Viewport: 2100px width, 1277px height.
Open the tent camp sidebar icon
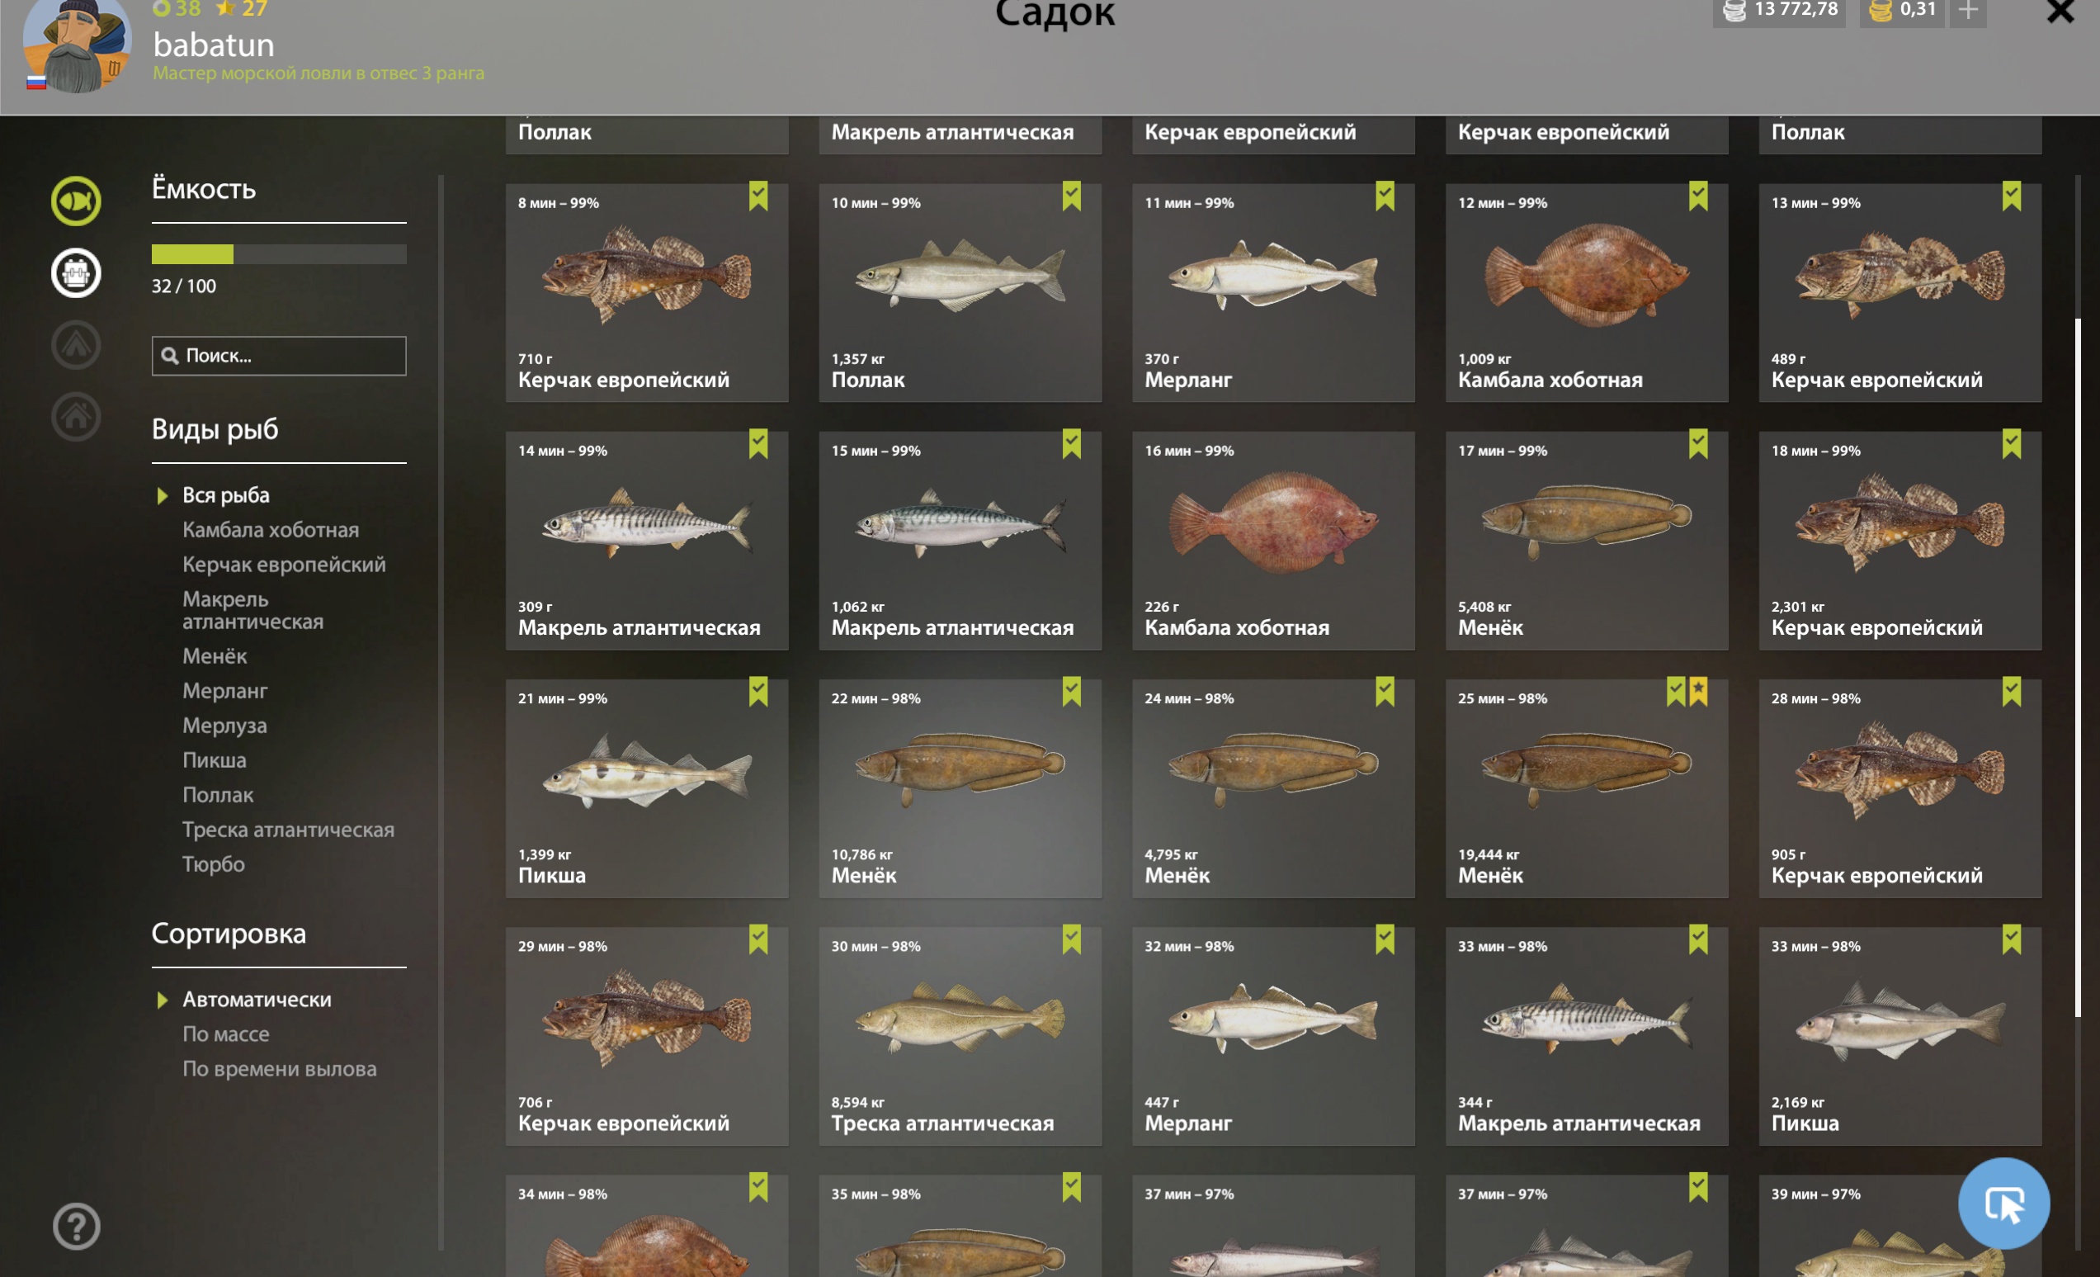76,344
